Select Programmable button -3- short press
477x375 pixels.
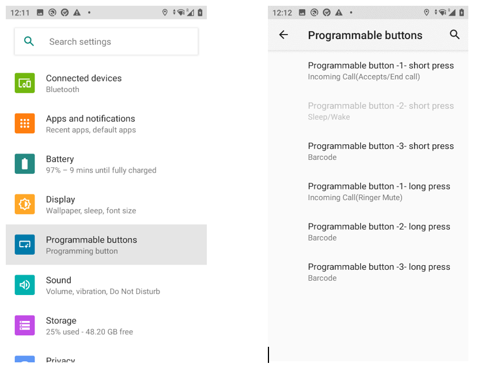click(x=368, y=151)
